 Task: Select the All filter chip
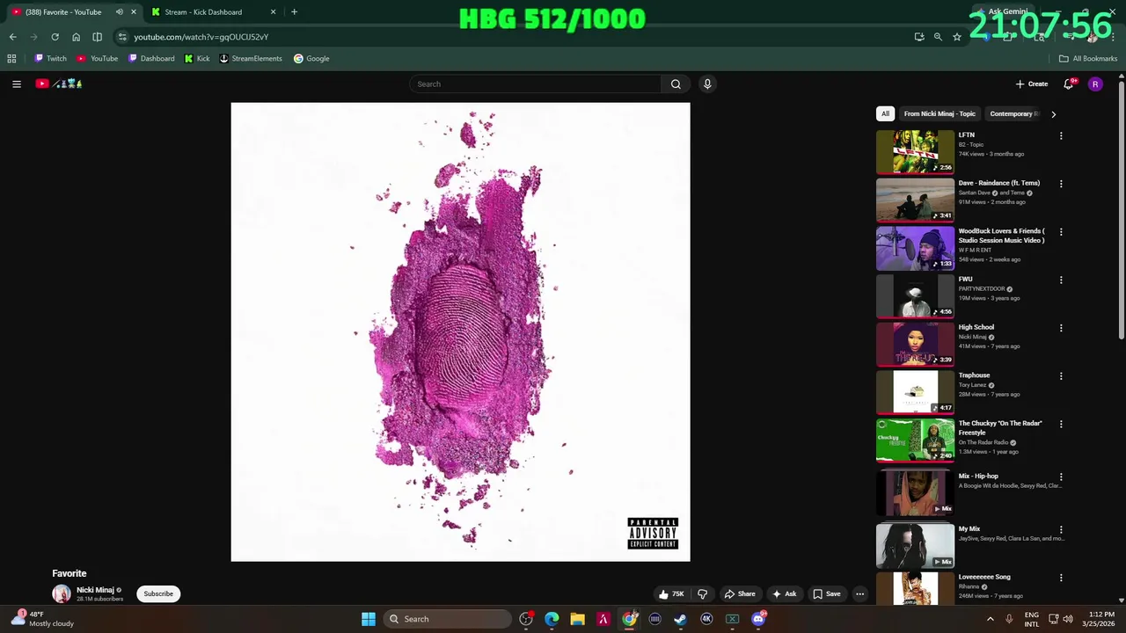click(885, 113)
